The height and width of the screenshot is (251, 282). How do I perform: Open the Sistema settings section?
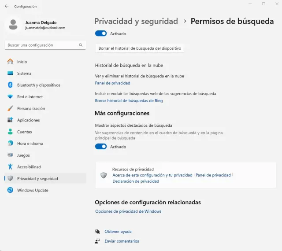(x=24, y=74)
